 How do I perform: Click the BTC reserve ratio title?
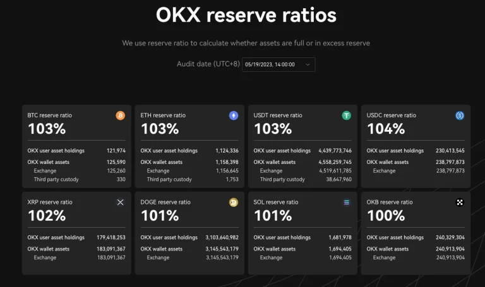click(50, 115)
